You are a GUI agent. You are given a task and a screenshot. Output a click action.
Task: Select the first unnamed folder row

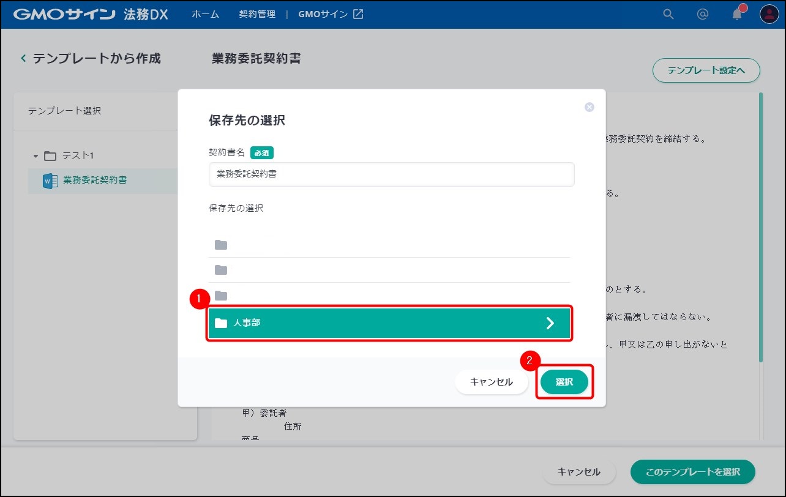389,245
